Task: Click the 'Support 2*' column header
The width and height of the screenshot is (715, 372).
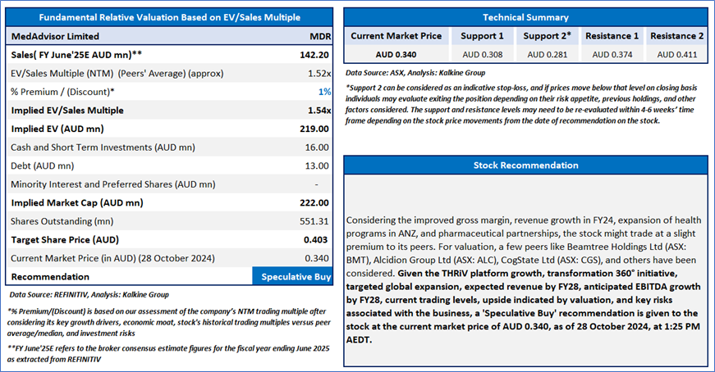Action: pos(548,36)
